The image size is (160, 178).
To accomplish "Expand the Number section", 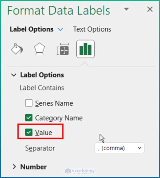I will click(x=14, y=167).
